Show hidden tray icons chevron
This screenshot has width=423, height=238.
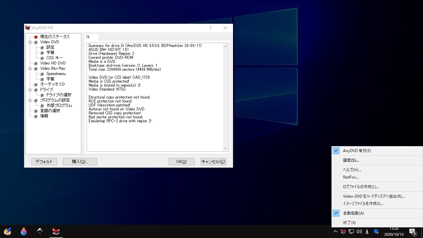[x=335, y=232]
